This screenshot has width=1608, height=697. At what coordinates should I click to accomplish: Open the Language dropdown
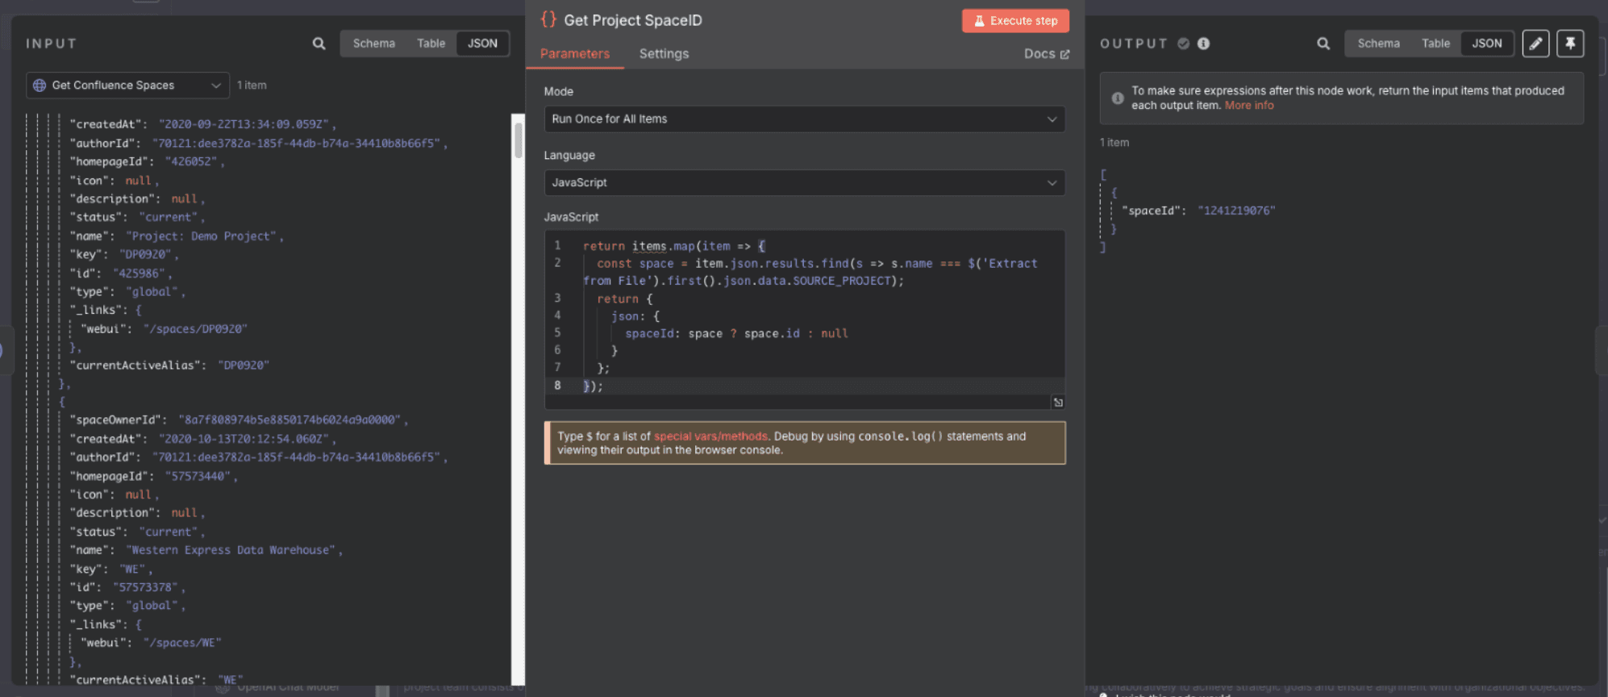pyautogui.click(x=804, y=182)
